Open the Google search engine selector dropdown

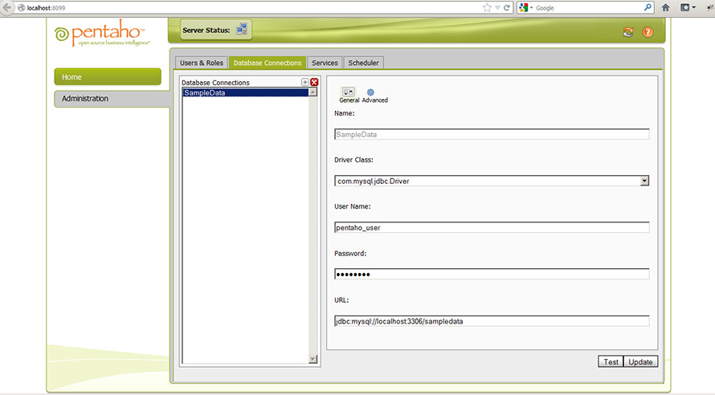point(526,8)
